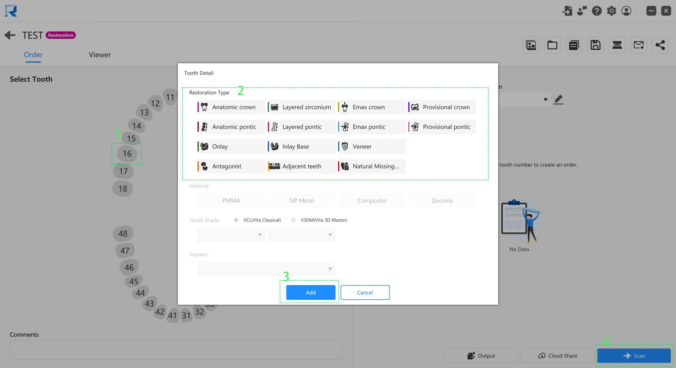Image resolution: width=676 pixels, height=368 pixels.
Task: Select Anatomic crown restoration type
Action: pyautogui.click(x=231, y=107)
